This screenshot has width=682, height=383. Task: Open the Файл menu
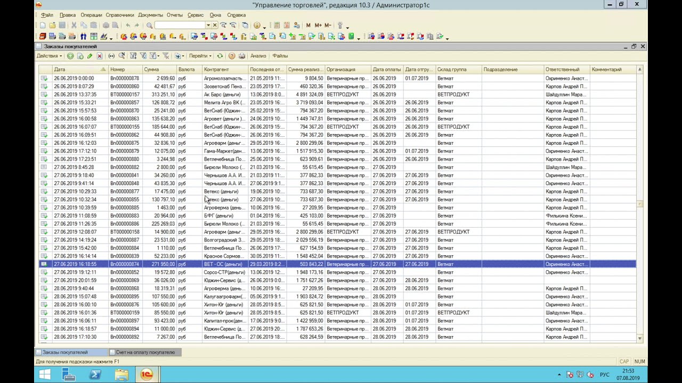47,15
